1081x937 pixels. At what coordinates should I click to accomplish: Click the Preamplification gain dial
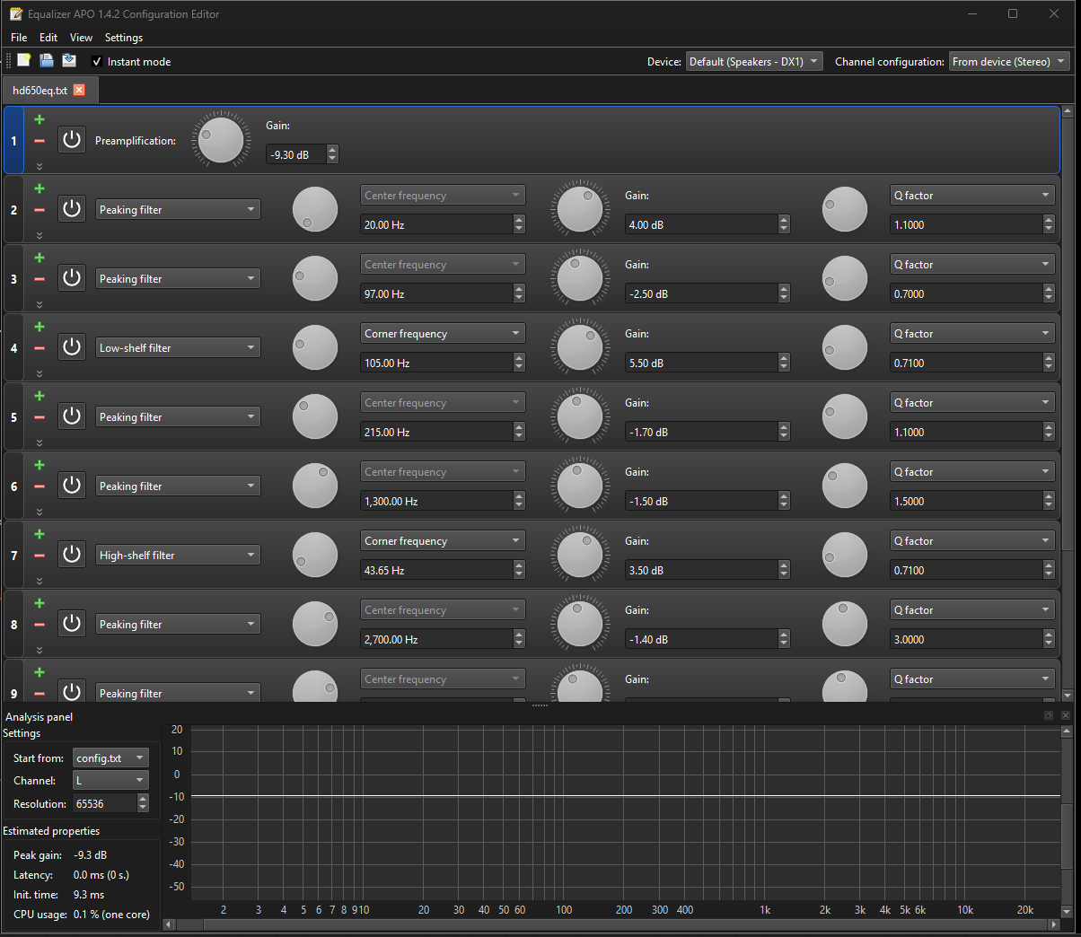click(x=221, y=140)
